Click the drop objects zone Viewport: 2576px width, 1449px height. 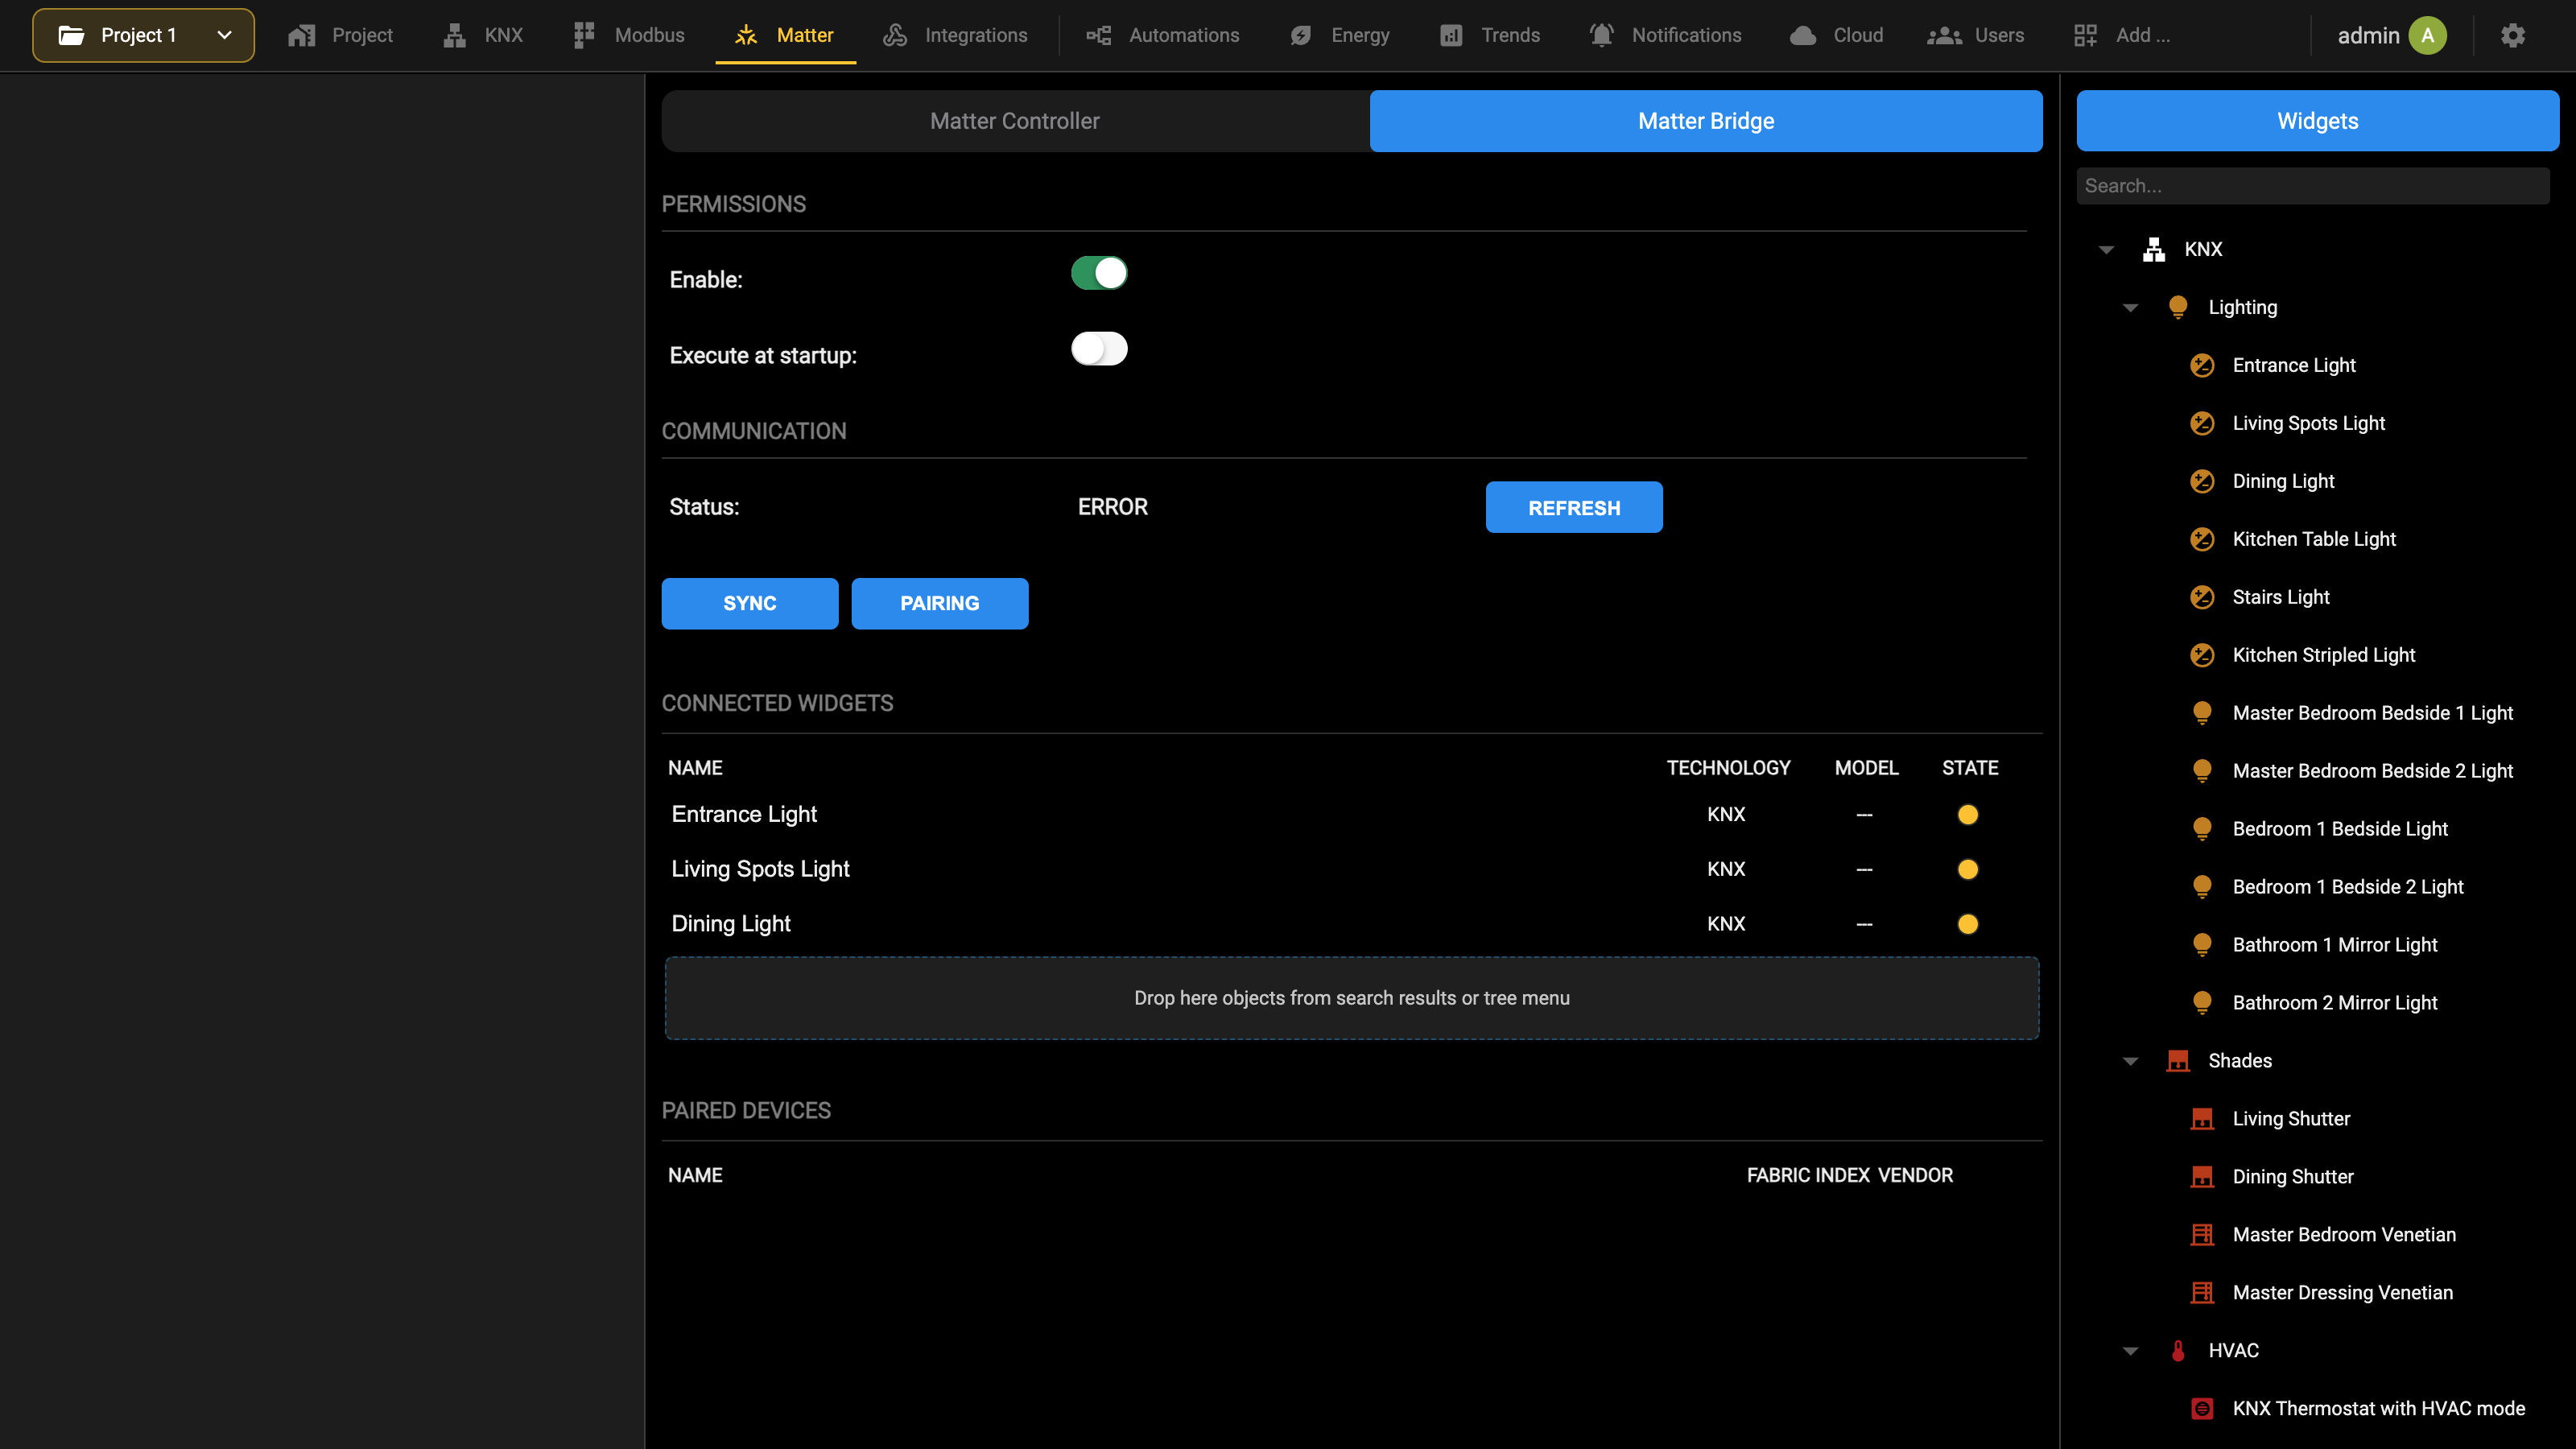(1352, 998)
